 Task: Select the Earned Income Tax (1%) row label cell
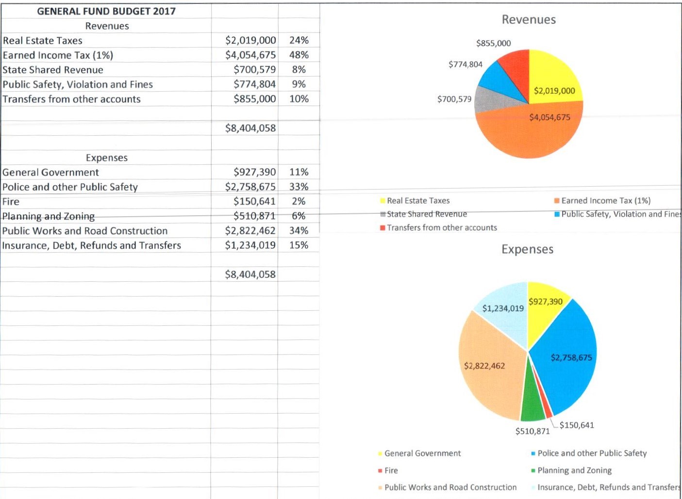[58, 55]
